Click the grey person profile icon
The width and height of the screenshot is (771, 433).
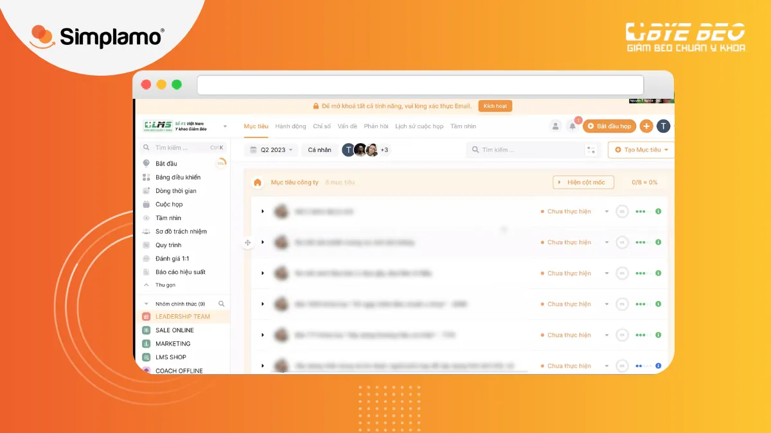pos(556,126)
